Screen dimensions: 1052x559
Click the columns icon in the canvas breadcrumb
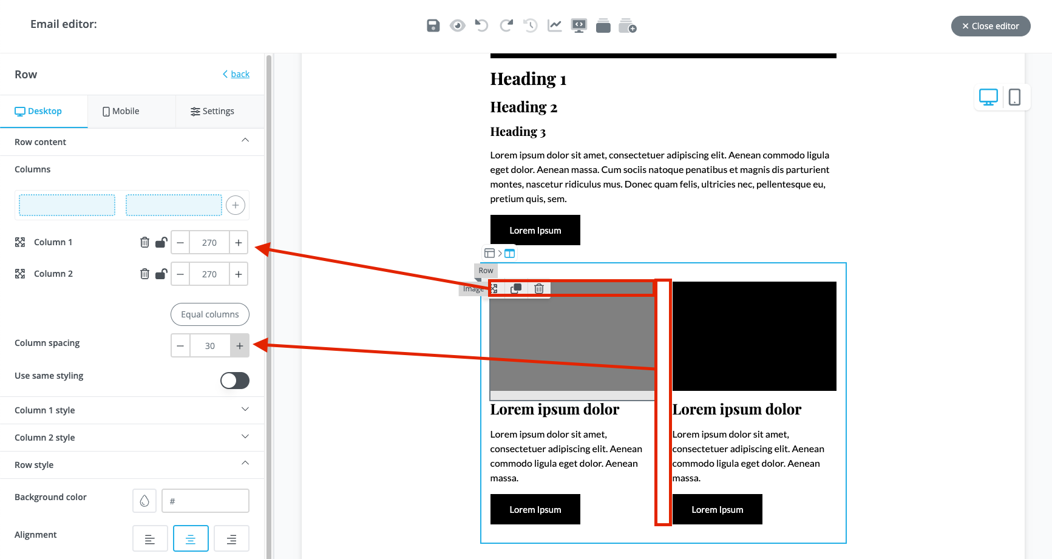[510, 253]
